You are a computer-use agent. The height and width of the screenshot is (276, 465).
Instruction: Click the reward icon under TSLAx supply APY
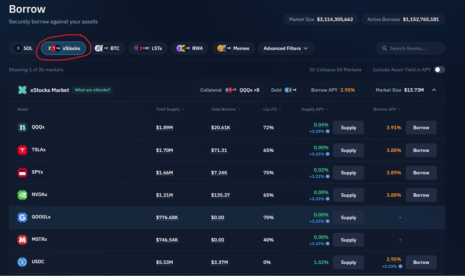tap(327, 154)
